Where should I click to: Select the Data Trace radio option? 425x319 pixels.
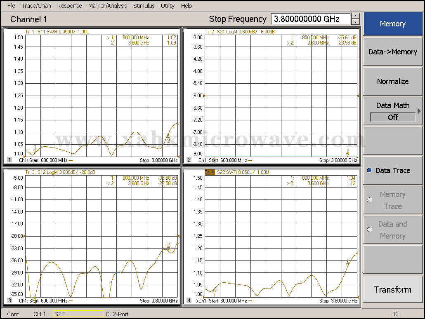[x=369, y=171]
